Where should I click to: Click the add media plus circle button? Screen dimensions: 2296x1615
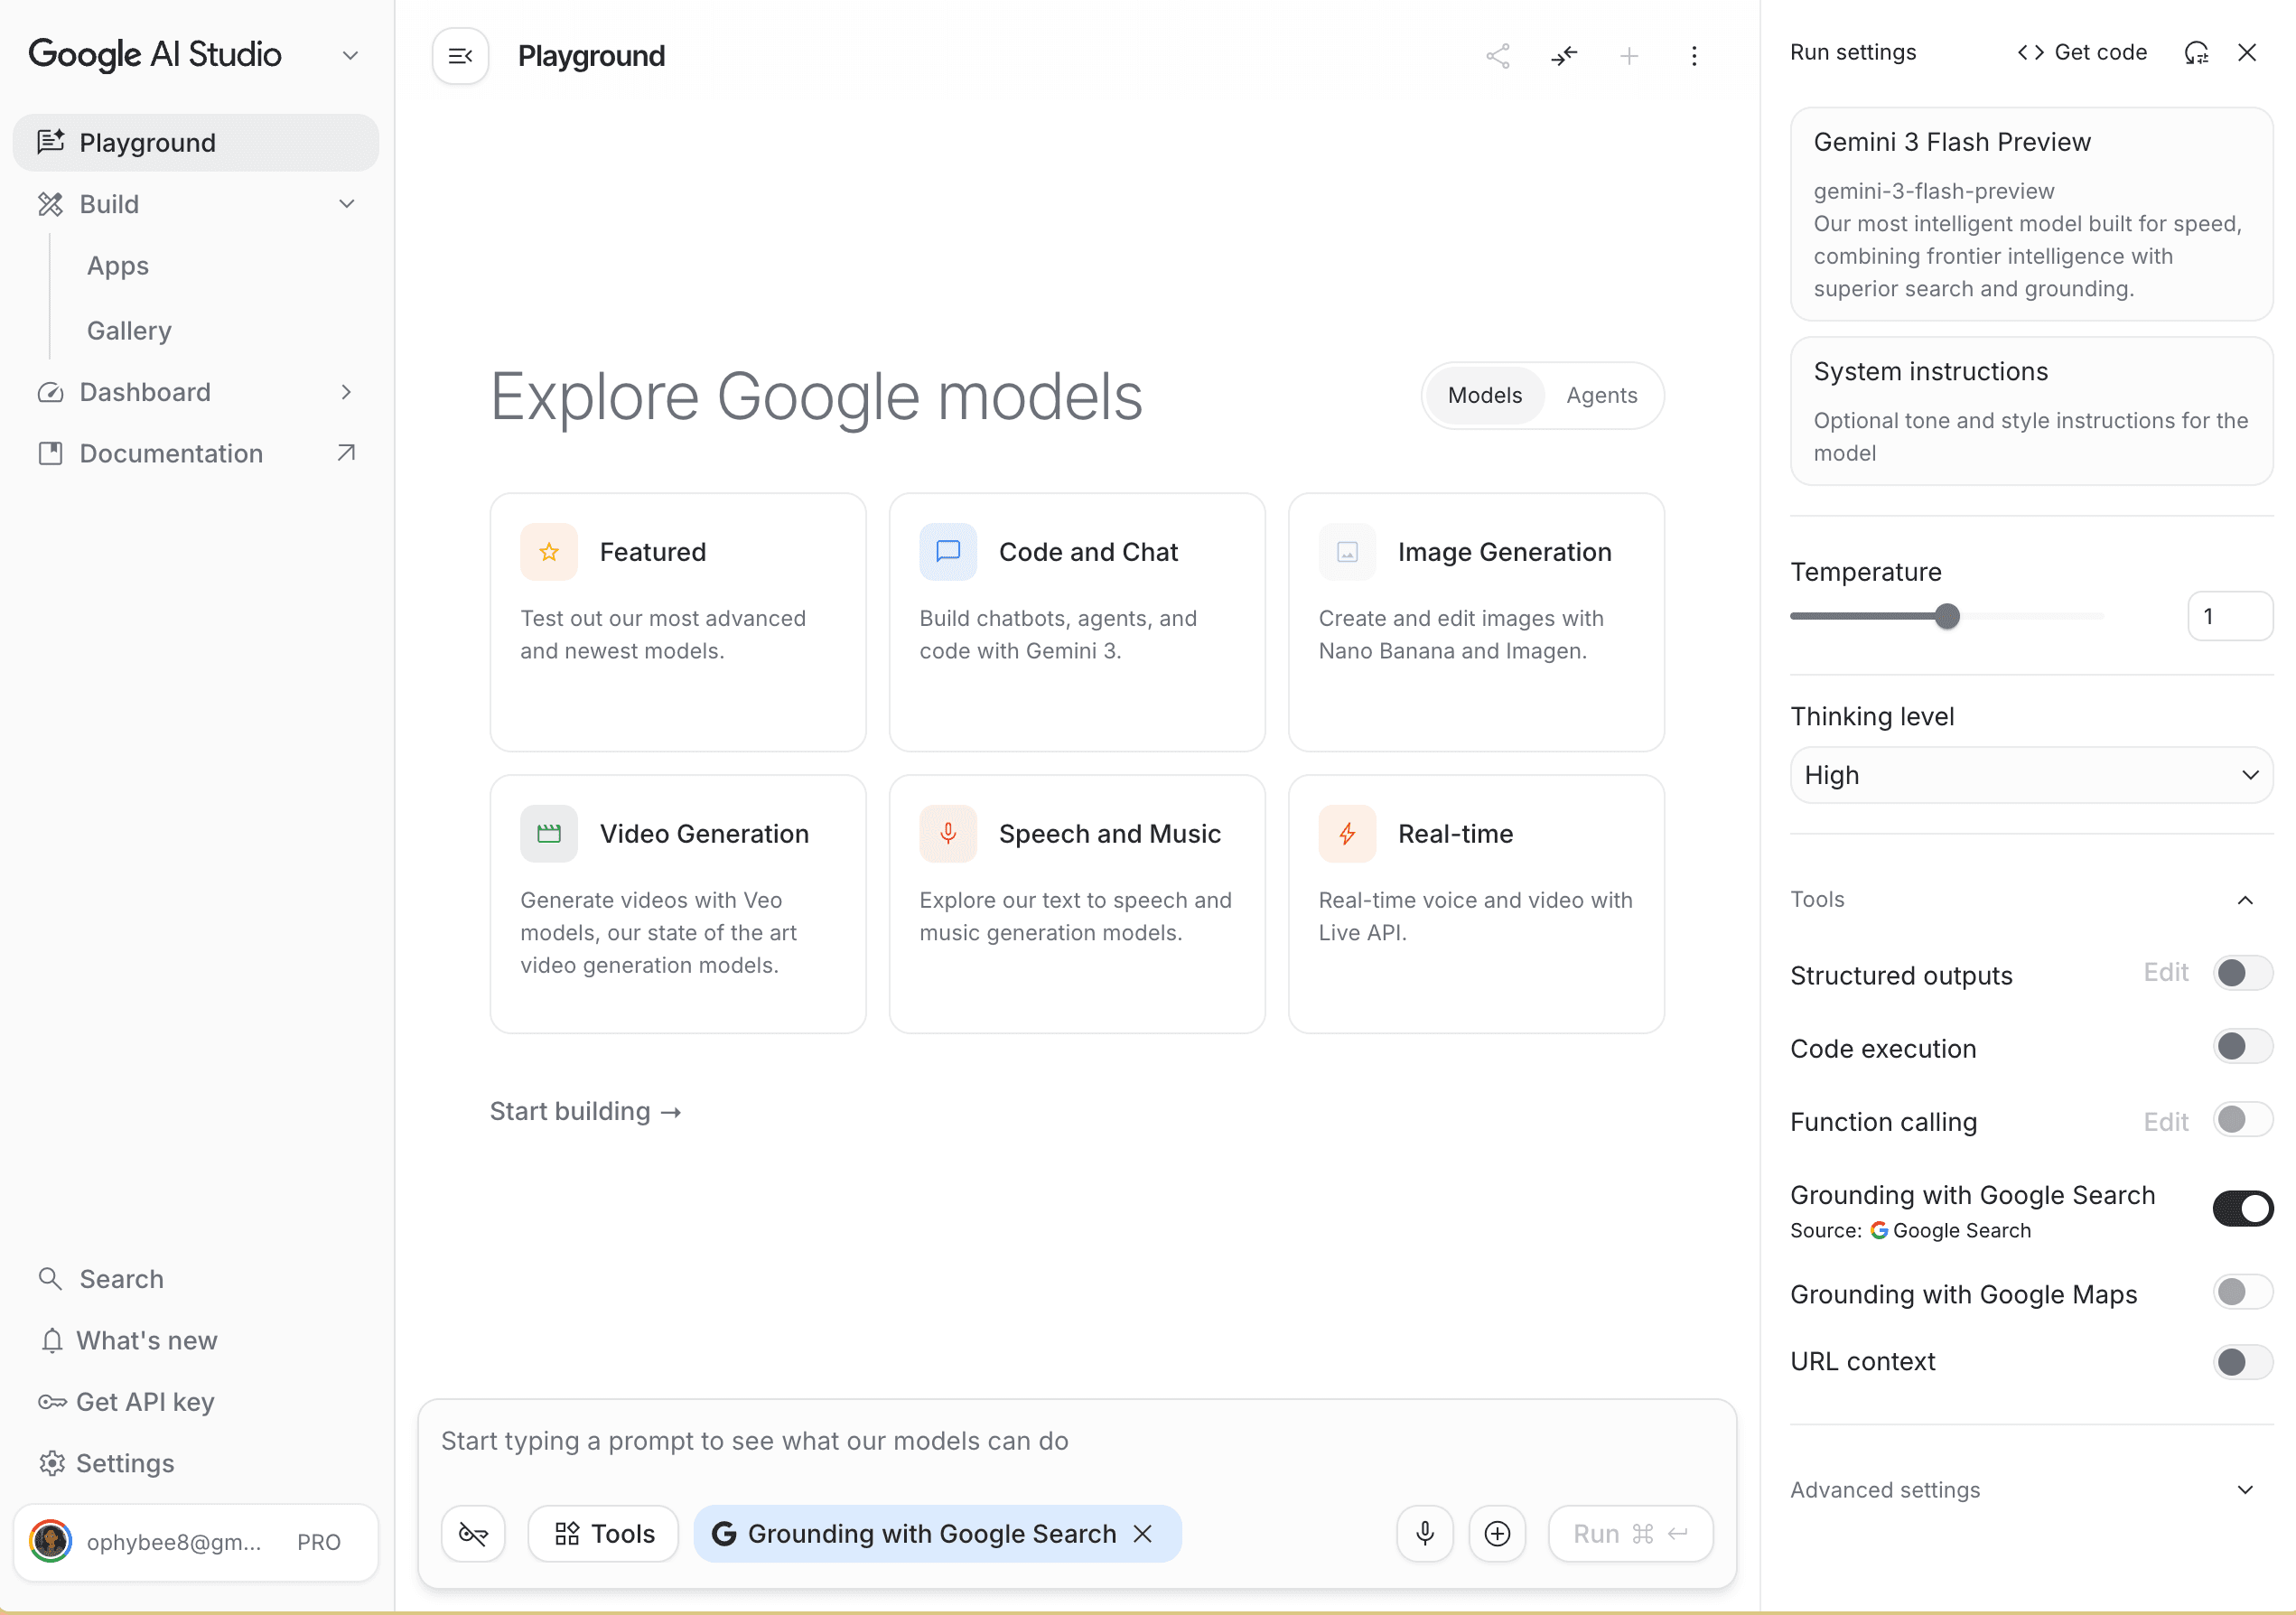[x=1497, y=1534]
